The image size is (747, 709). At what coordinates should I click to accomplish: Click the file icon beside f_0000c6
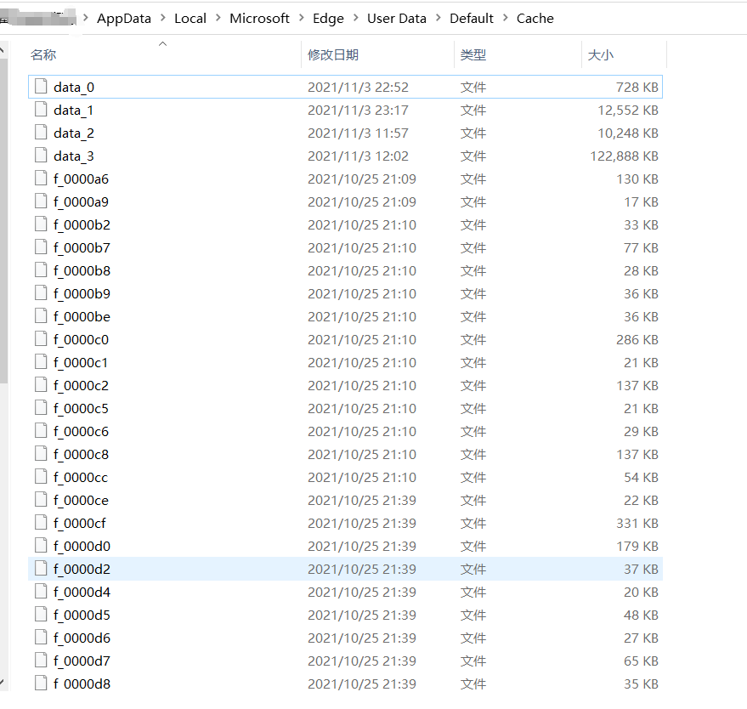pos(41,430)
